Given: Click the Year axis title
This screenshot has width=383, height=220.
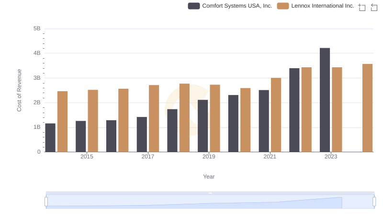Looking at the screenshot, I should (209, 177).
